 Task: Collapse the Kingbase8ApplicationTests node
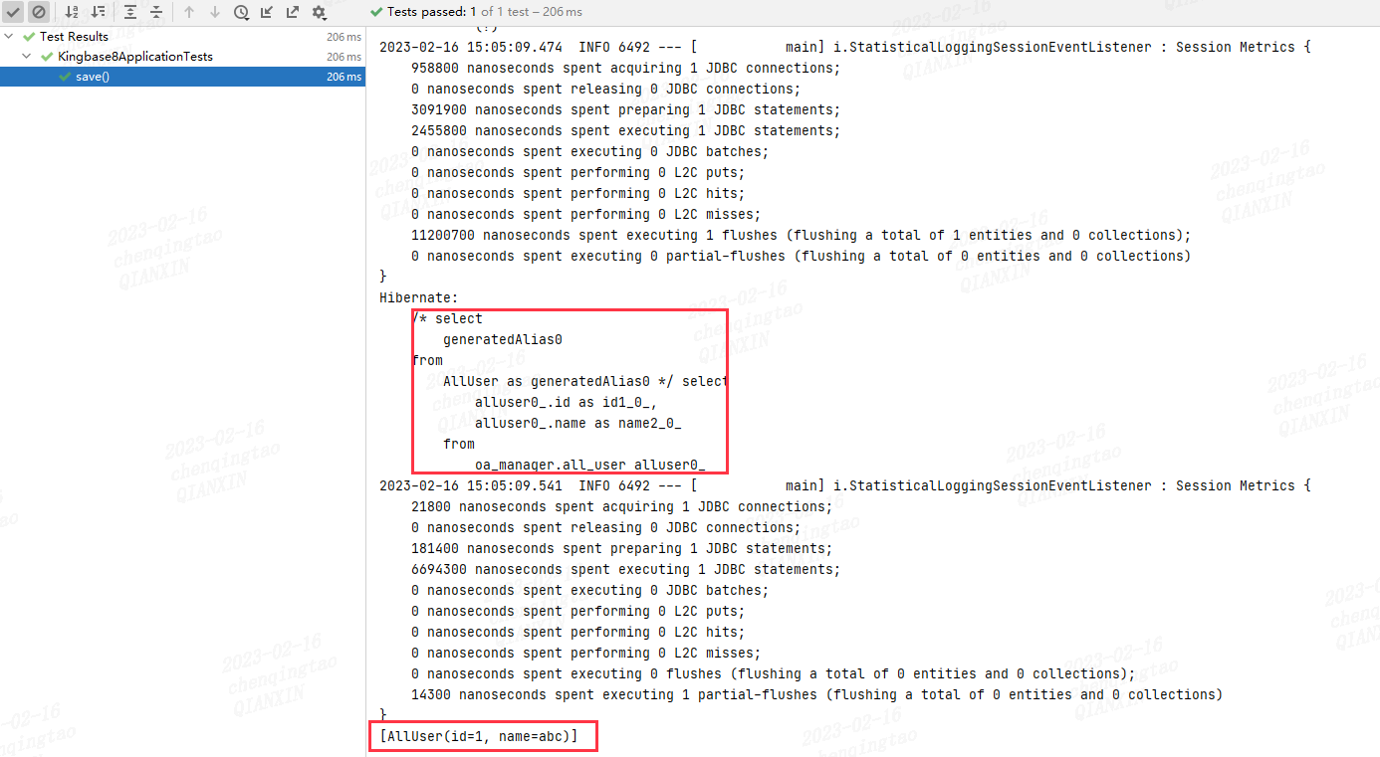pyautogui.click(x=27, y=57)
